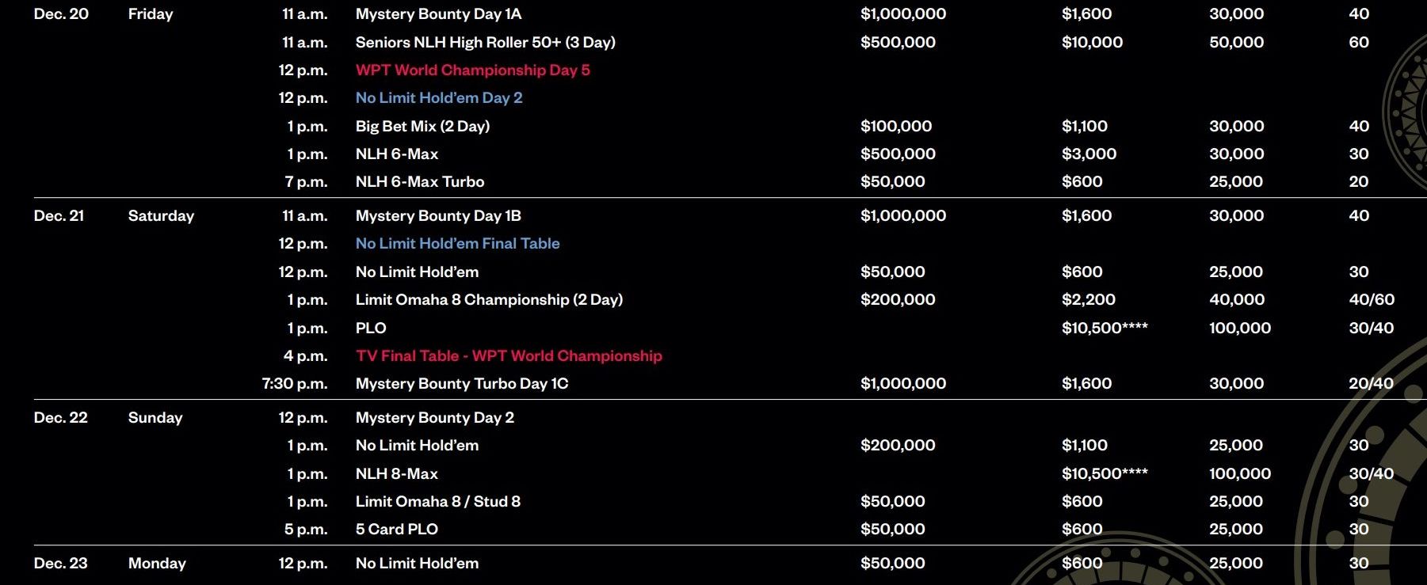Screen dimensions: 1427x585
Task: Click WPT World Championship Day 5 event
Action: pyautogui.click(x=472, y=70)
